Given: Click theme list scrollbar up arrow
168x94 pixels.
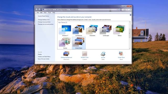Looking at the screenshot, I should pos(129,22).
